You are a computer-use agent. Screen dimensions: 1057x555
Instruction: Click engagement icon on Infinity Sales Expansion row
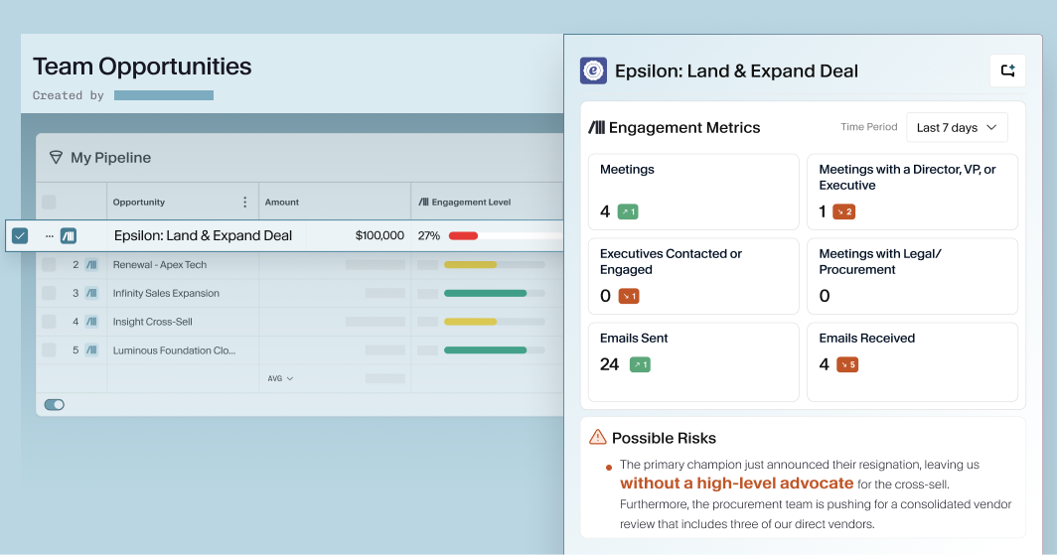91,293
